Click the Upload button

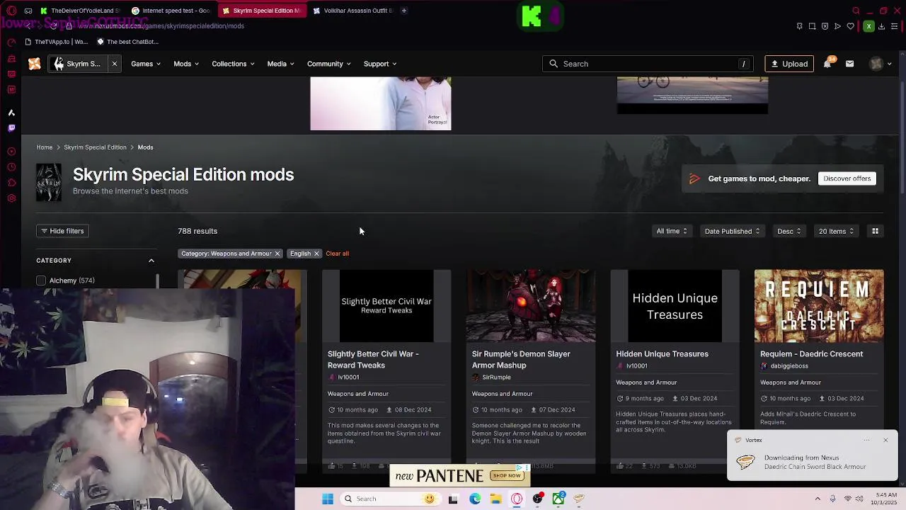tap(789, 64)
